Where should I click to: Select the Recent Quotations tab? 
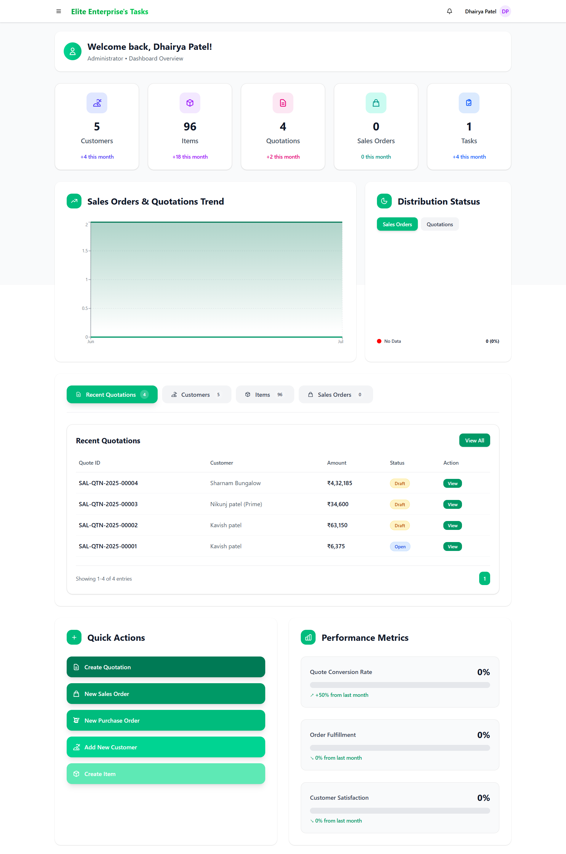[112, 395]
